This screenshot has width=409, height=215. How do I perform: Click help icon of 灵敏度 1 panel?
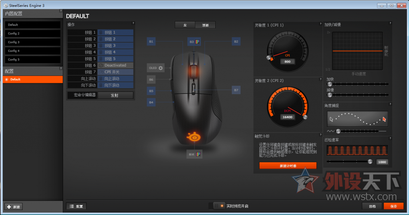(x=321, y=24)
